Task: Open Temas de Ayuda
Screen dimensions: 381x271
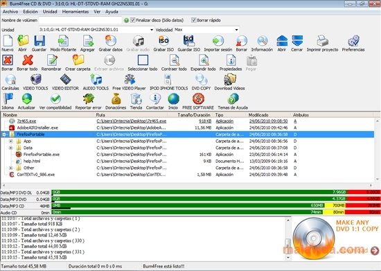Action: (x=233, y=99)
